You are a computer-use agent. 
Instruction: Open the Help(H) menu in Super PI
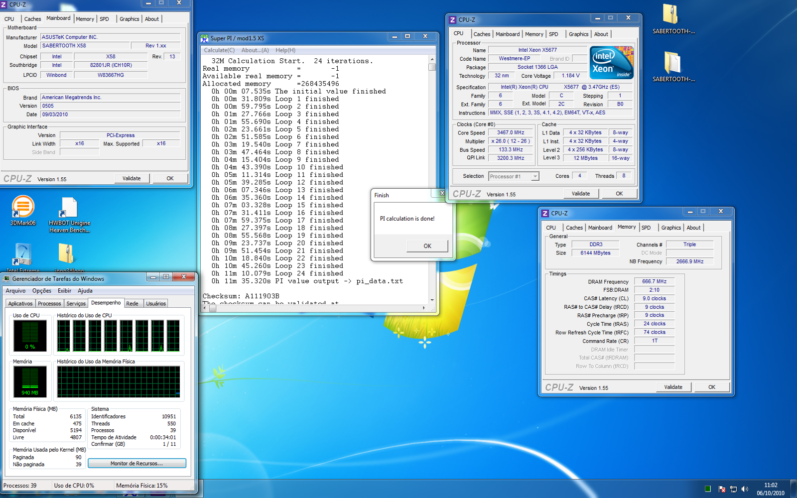click(285, 50)
